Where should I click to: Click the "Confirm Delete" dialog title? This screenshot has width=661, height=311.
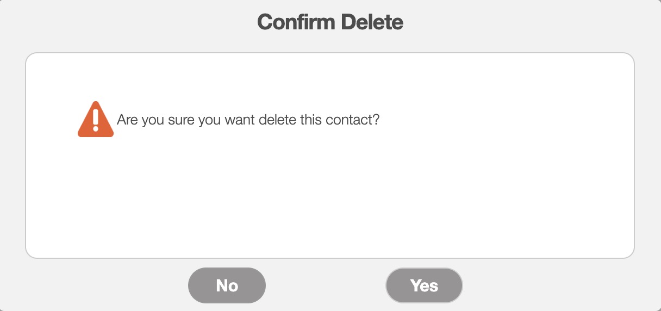coord(330,22)
